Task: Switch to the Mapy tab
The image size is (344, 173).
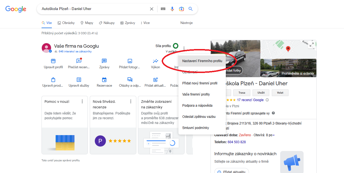Action: click(87, 23)
